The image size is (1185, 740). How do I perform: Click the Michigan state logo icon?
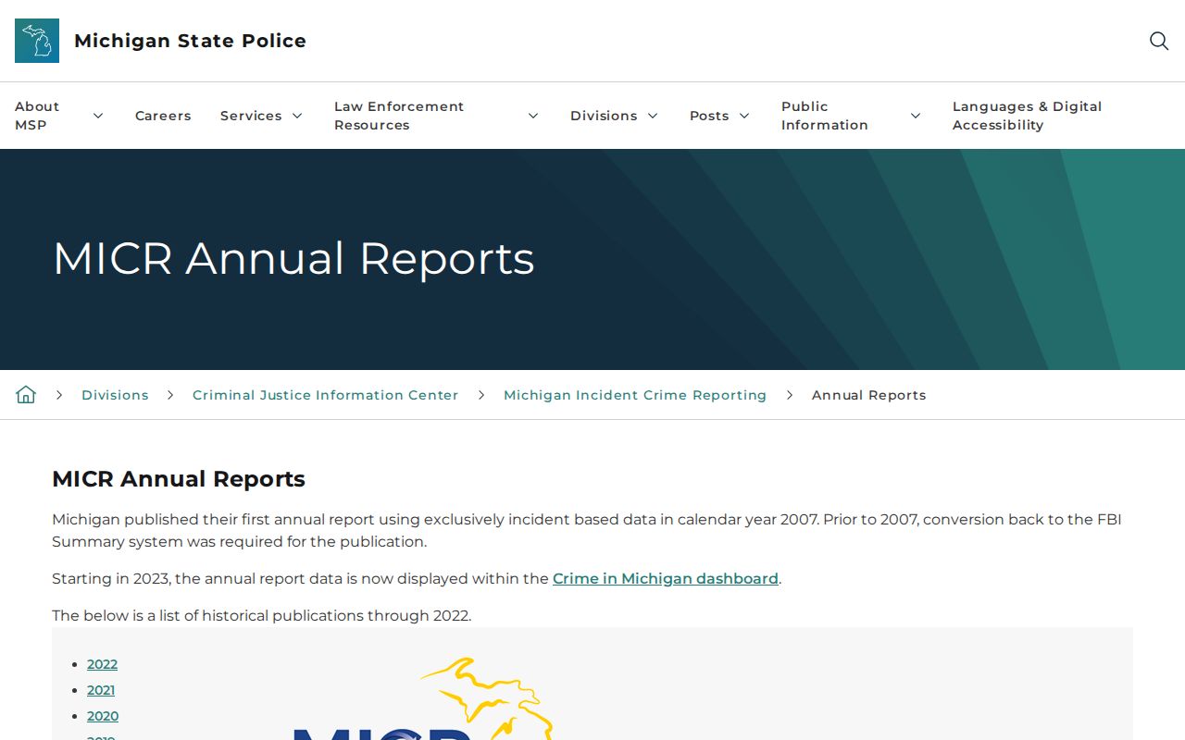[37, 41]
